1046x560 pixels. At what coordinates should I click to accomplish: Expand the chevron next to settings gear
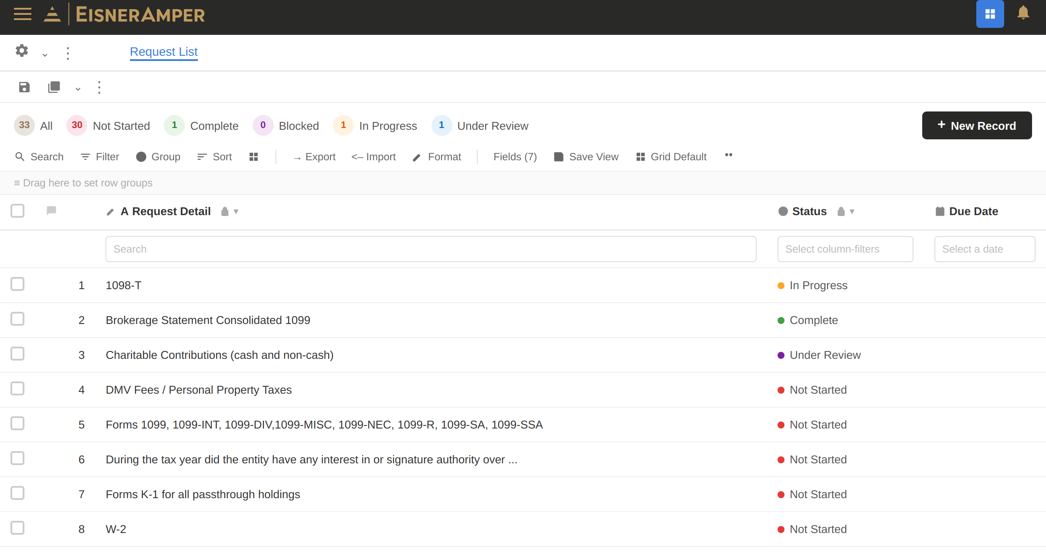pos(44,55)
